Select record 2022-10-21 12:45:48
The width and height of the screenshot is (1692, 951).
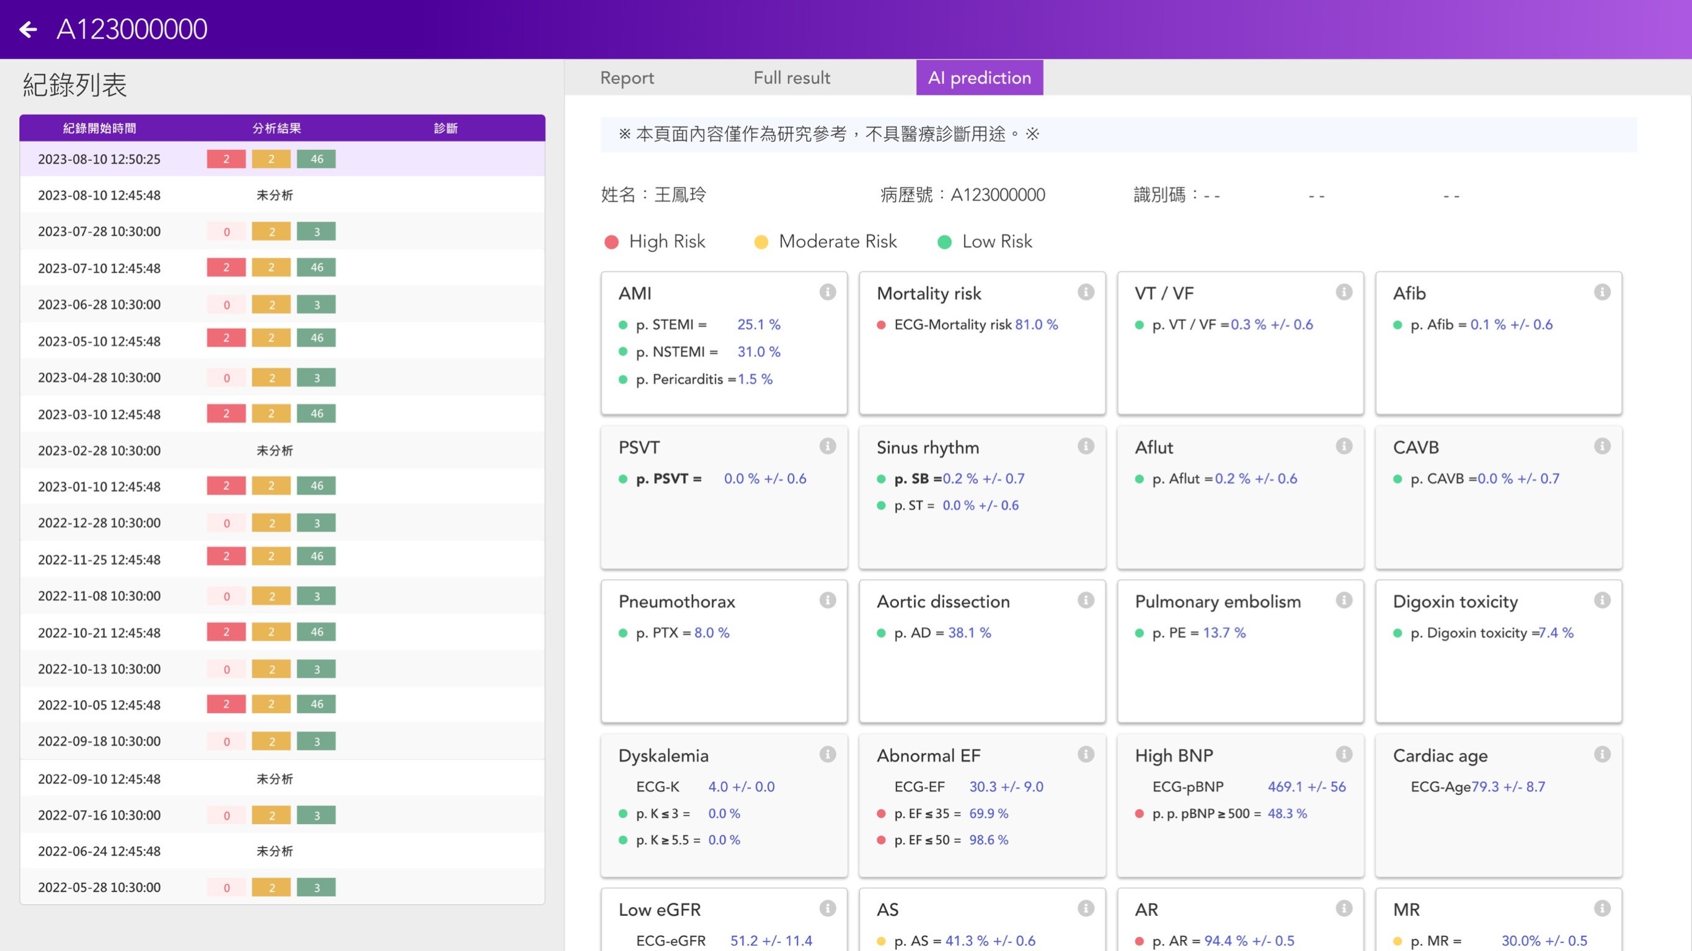pos(281,633)
